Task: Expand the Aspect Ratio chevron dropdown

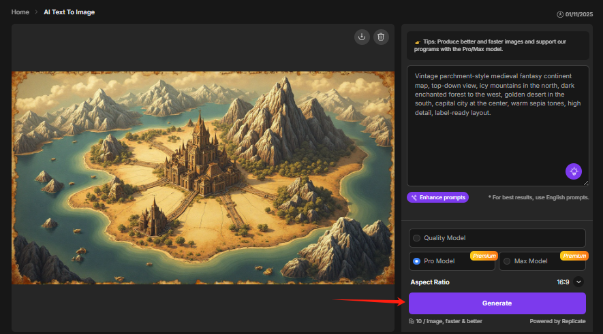Action: point(579,282)
